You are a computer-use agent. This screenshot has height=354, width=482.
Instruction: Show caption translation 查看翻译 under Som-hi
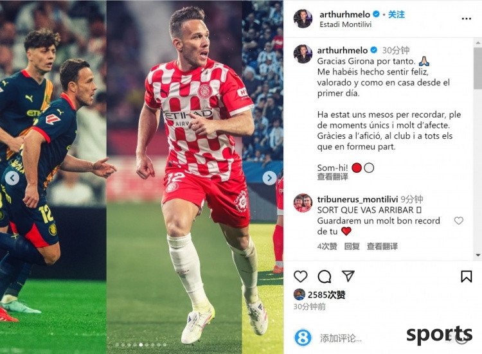click(332, 177)
